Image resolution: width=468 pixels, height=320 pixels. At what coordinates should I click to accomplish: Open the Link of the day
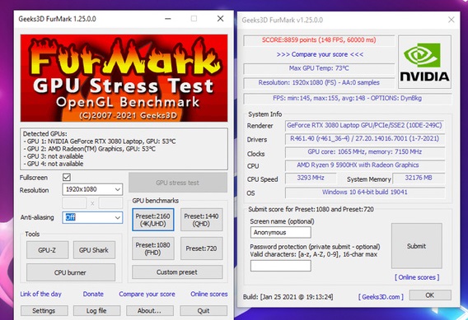40,294
